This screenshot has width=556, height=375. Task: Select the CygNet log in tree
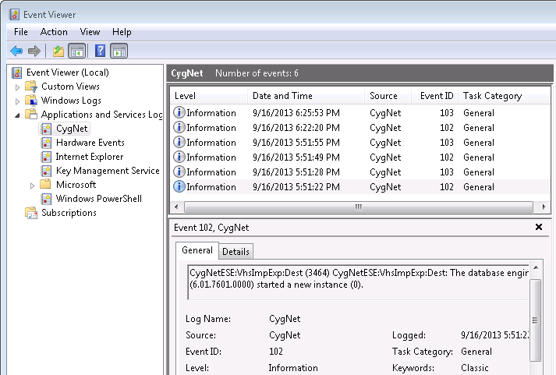point(72,129)
